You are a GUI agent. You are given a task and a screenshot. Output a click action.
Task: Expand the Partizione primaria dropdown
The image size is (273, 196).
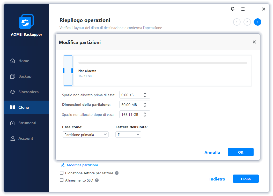pos(85,134)
